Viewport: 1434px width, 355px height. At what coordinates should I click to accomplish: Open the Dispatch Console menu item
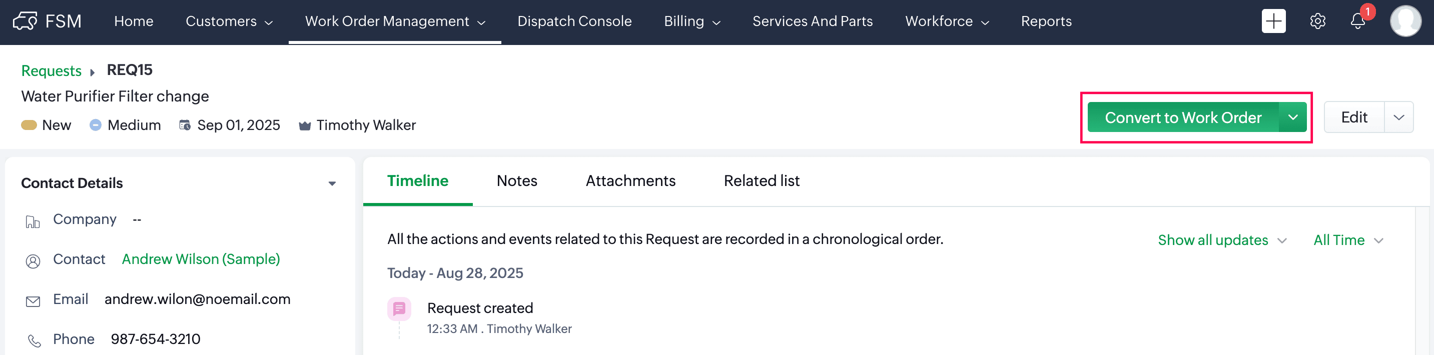574,21
